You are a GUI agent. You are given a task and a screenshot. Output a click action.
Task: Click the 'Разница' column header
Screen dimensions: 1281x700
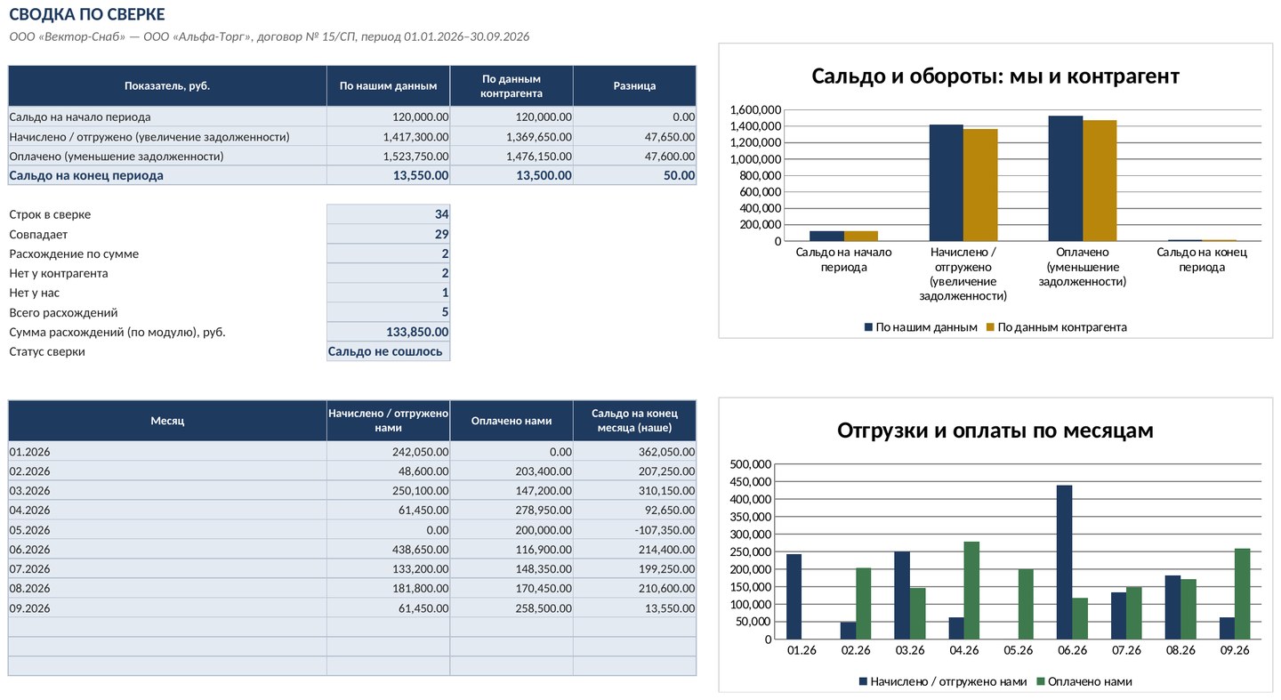[635, 86]
